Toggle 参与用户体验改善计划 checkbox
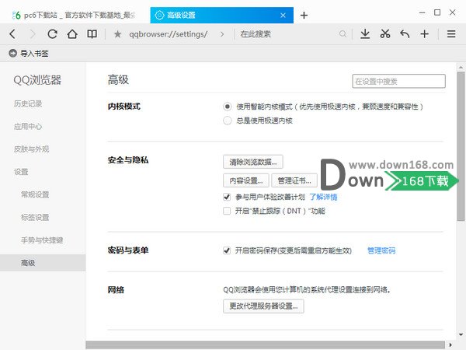Screen dimensions: 466x350 coord(227,197)
